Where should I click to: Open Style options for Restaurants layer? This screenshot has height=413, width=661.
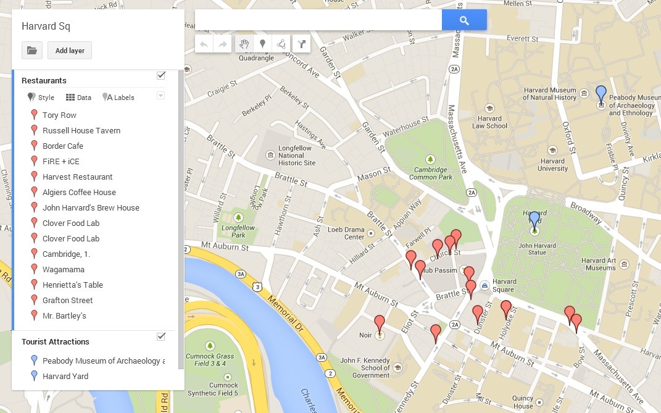(41, 98)
